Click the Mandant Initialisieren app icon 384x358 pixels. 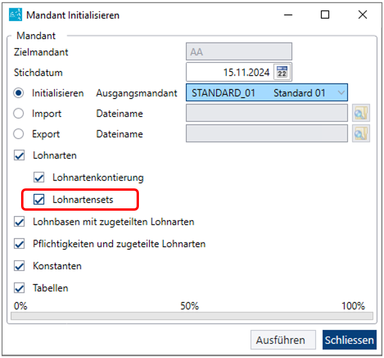pos(15,15)
